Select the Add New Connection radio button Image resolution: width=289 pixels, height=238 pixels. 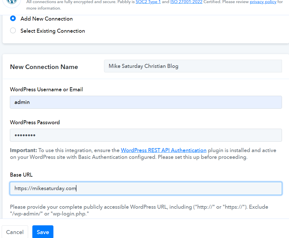[x=13, y=19]
